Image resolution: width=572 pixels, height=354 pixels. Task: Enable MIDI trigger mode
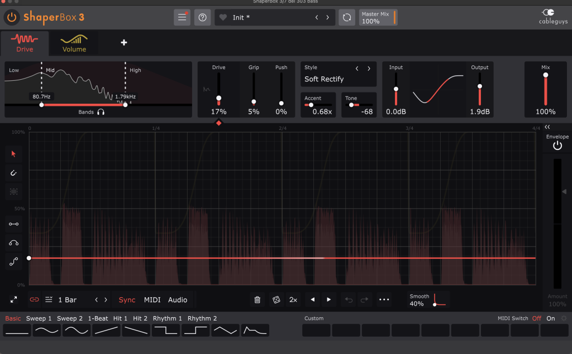tap(152, 300)
